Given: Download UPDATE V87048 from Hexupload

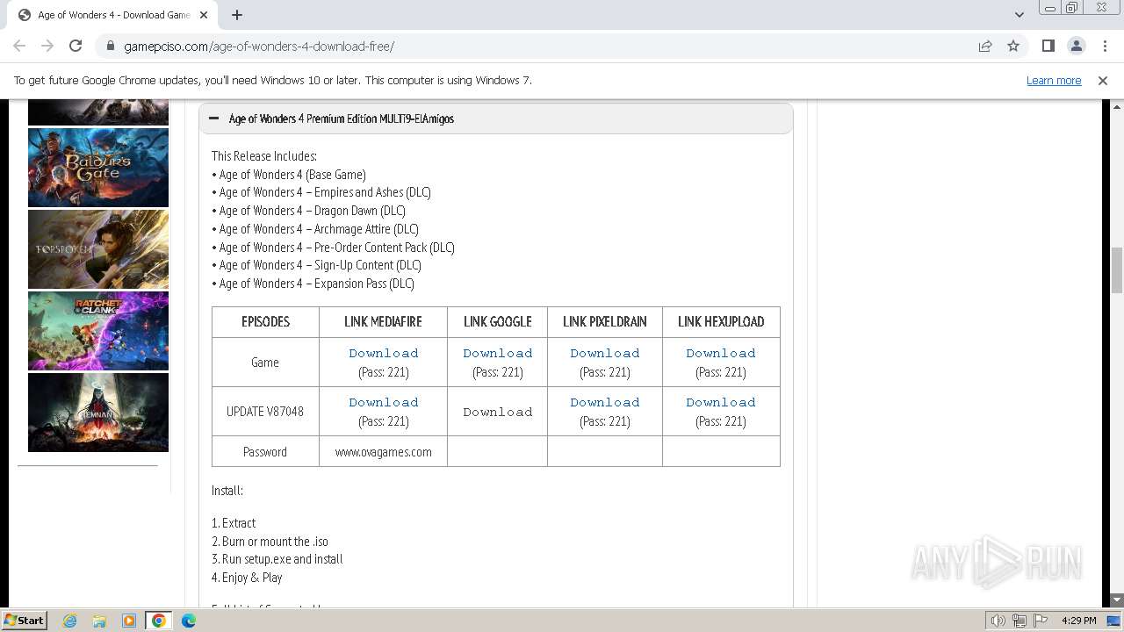Looking at the screenshot, I should [x=721, y=402].
